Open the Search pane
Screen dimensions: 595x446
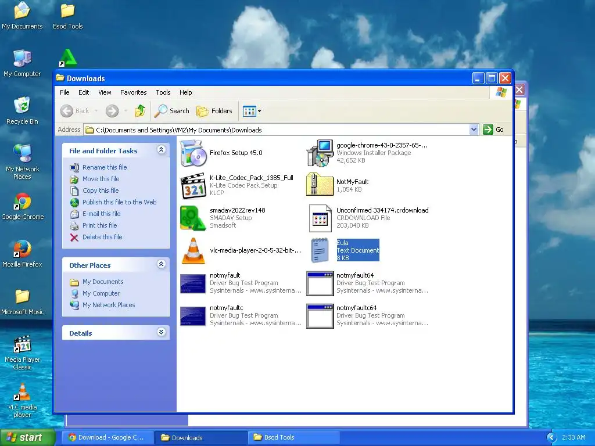(x=172, y=111)
